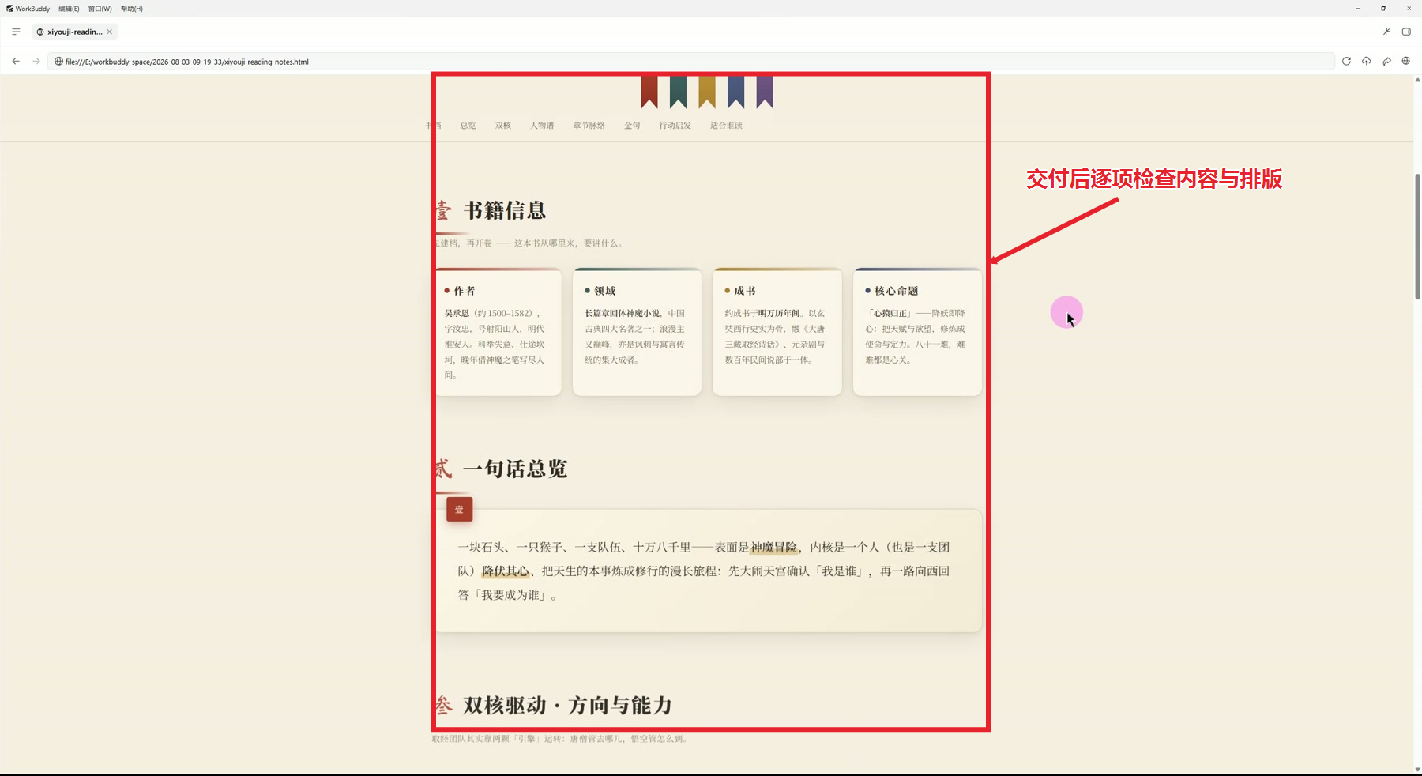The width and height of the screenshot is (1422, 776).
Task: Open the 帮助(H) menu
Action: pyautogui.click(x=132, y=9)
